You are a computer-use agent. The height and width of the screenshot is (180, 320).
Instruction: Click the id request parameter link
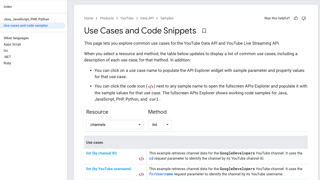pos(151,158)
